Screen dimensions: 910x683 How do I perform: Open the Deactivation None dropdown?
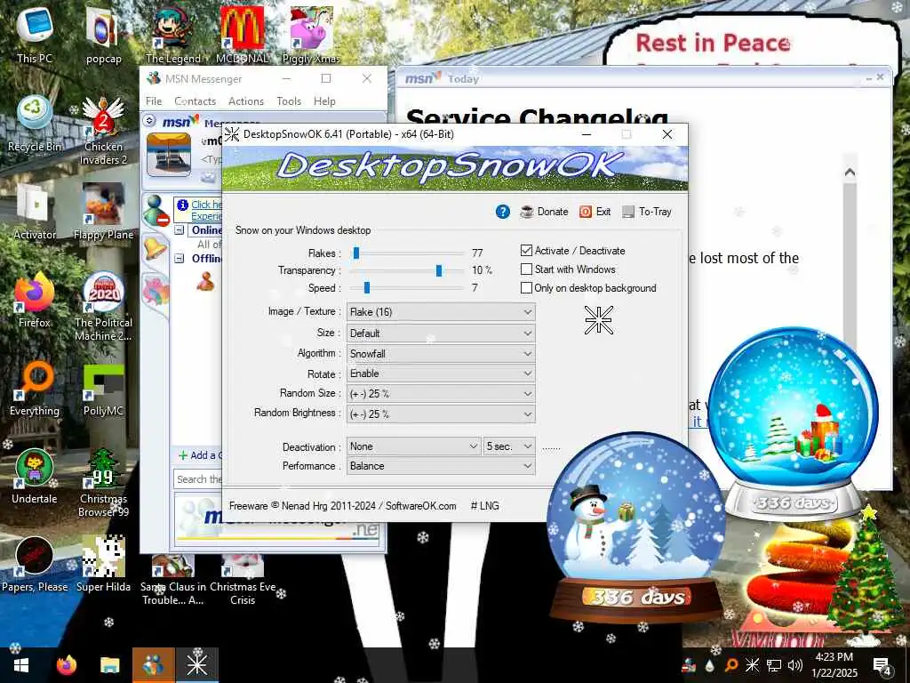coord(413,446)
